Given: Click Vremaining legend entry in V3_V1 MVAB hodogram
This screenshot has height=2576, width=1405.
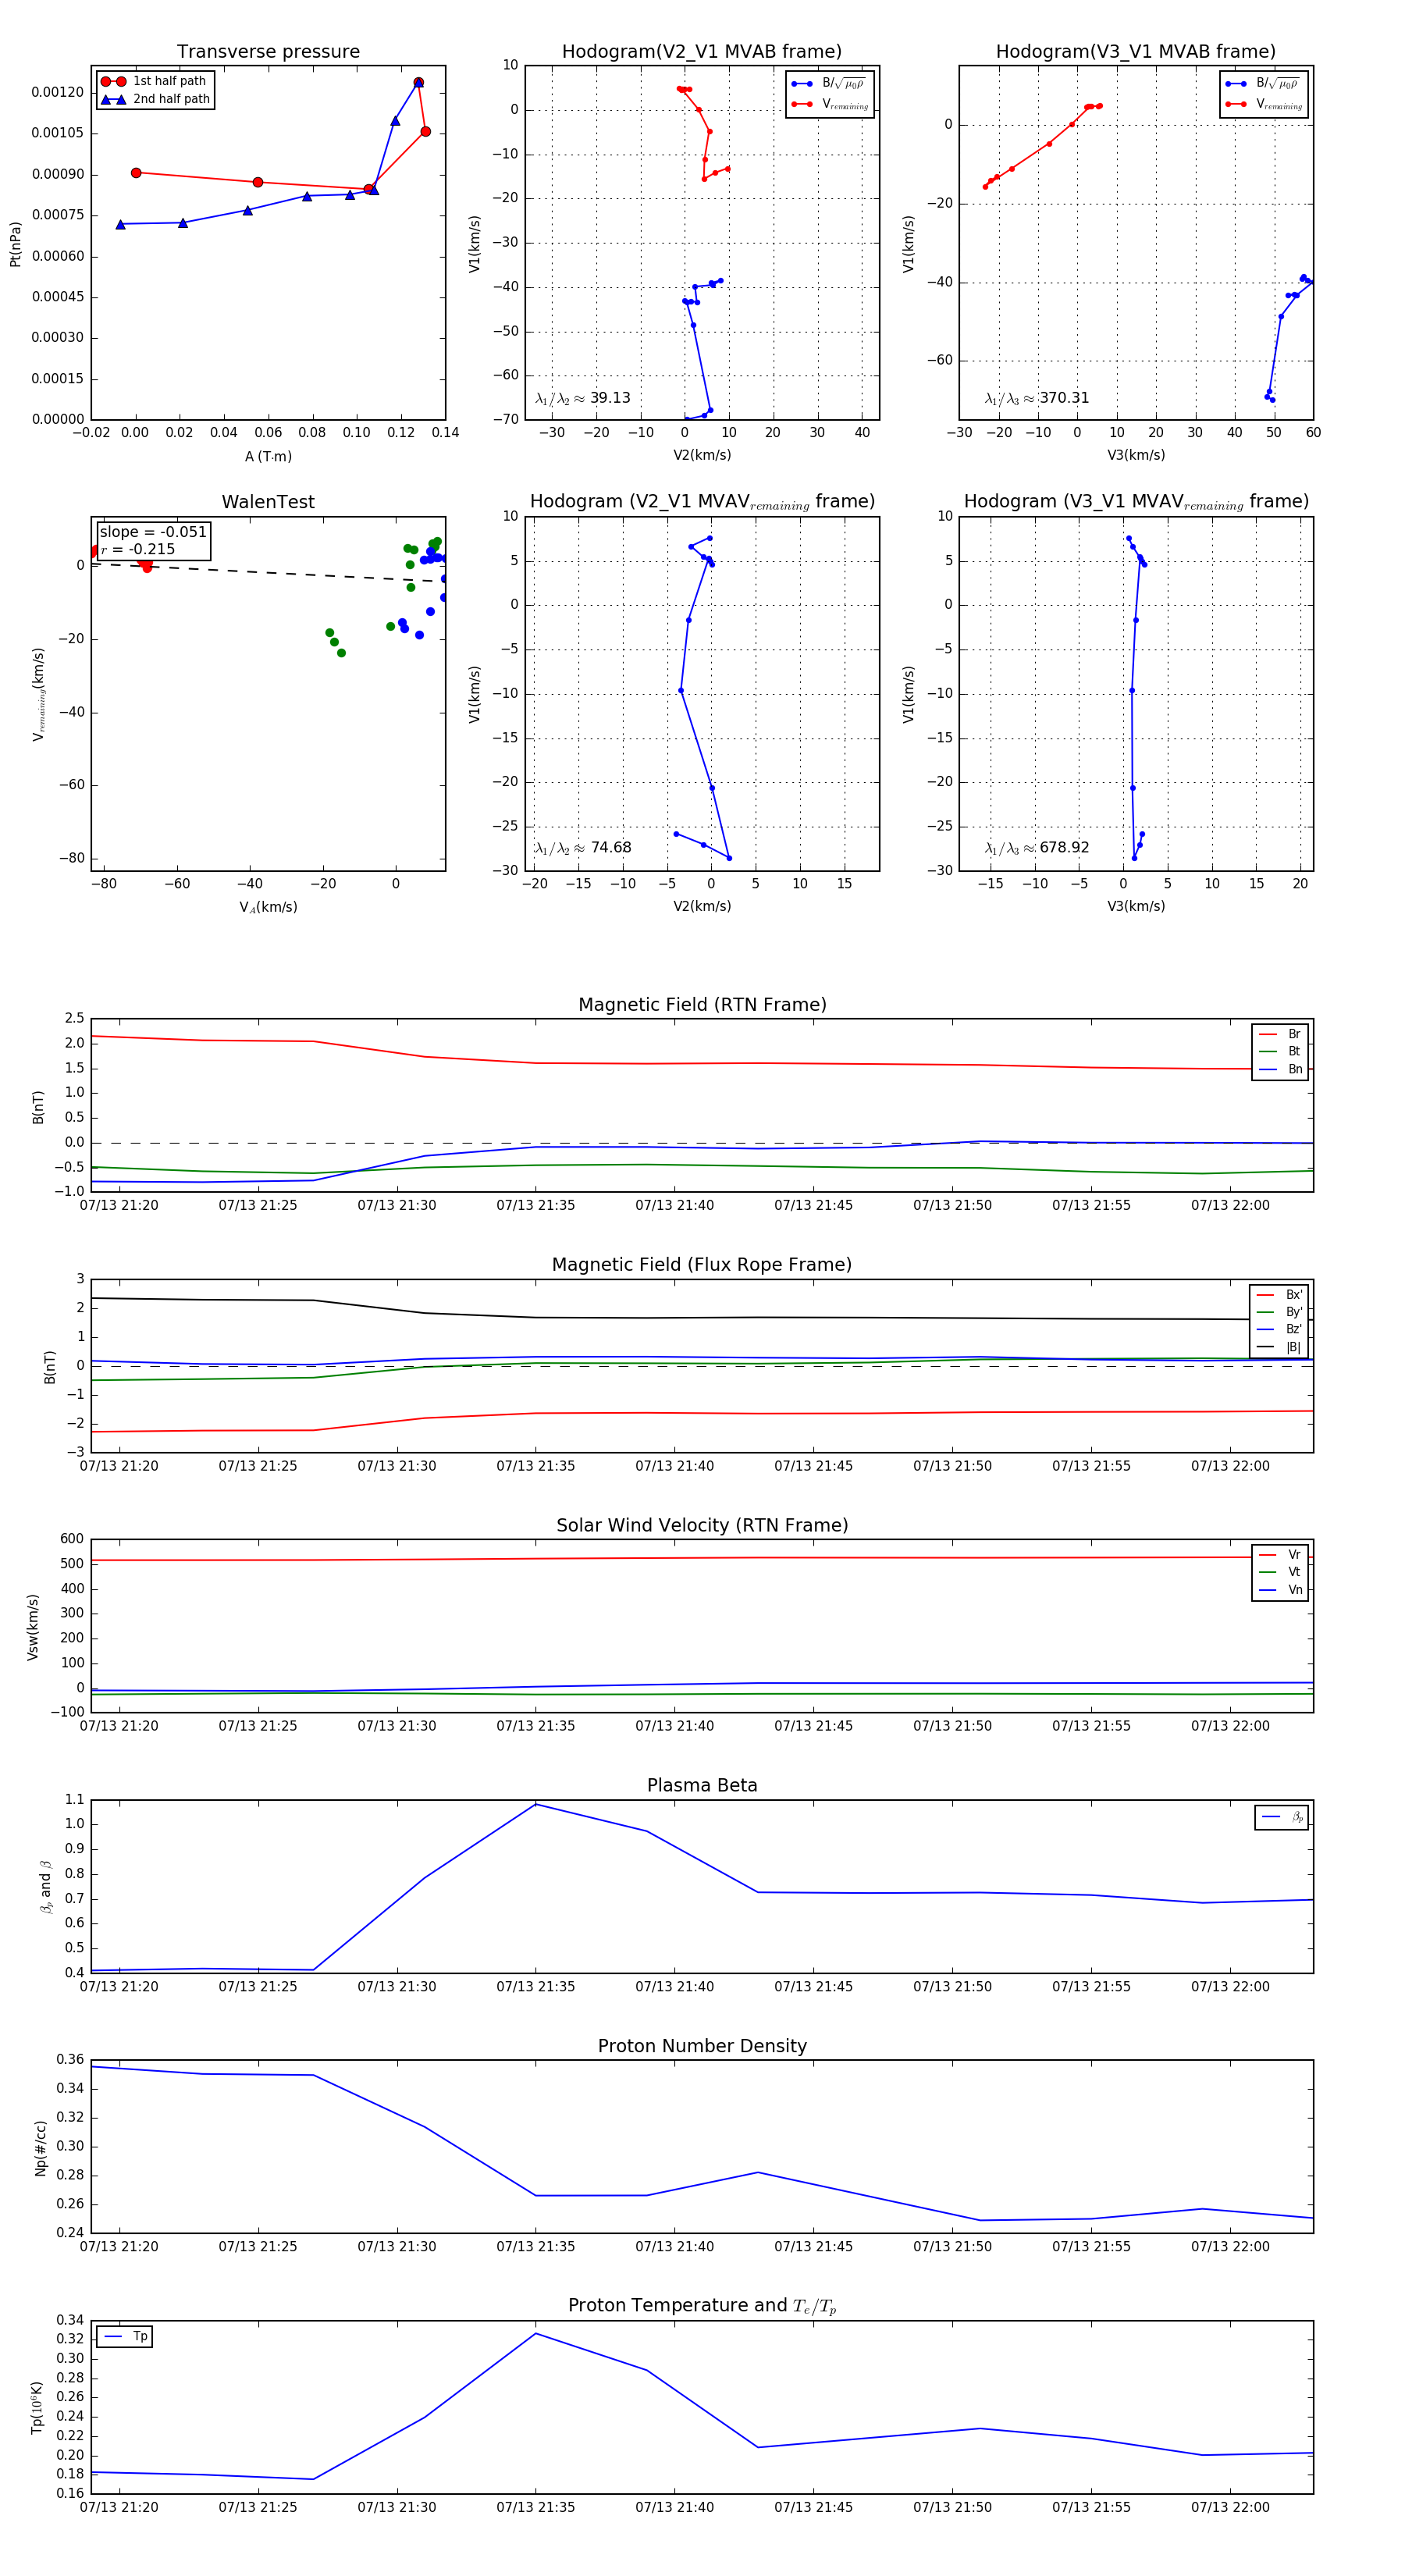Looking at the screenshot, I should [x=1263, y=104].
